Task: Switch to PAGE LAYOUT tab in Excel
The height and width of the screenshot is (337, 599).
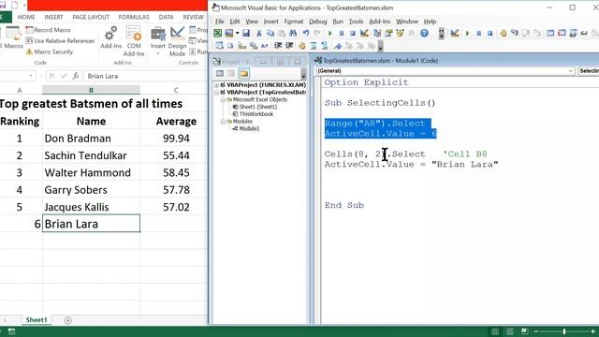Action: pos(91,17)
